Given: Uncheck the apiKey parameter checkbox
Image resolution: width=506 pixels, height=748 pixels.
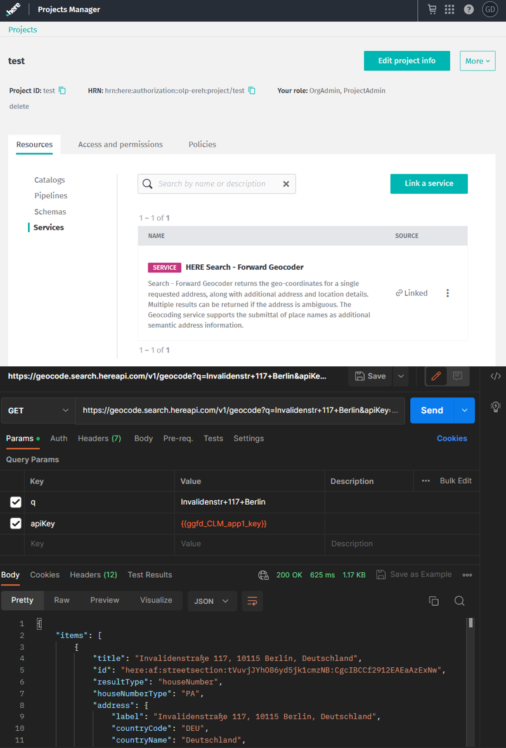Looking at the screenshot, I should 16,523.
